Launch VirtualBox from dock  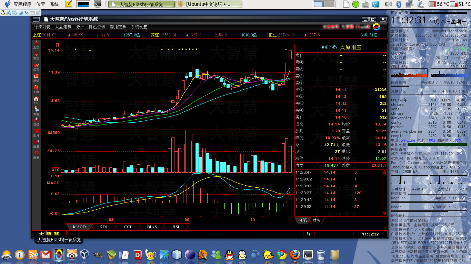pyautogui.click(x=85, y=255)
